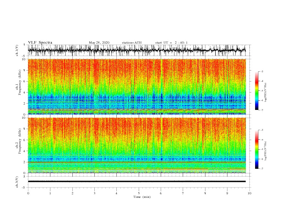This screenshot has height=217, width=281.
Task: Click the ch.2 color bar log(PSD) label
Action: click(265, 151)
